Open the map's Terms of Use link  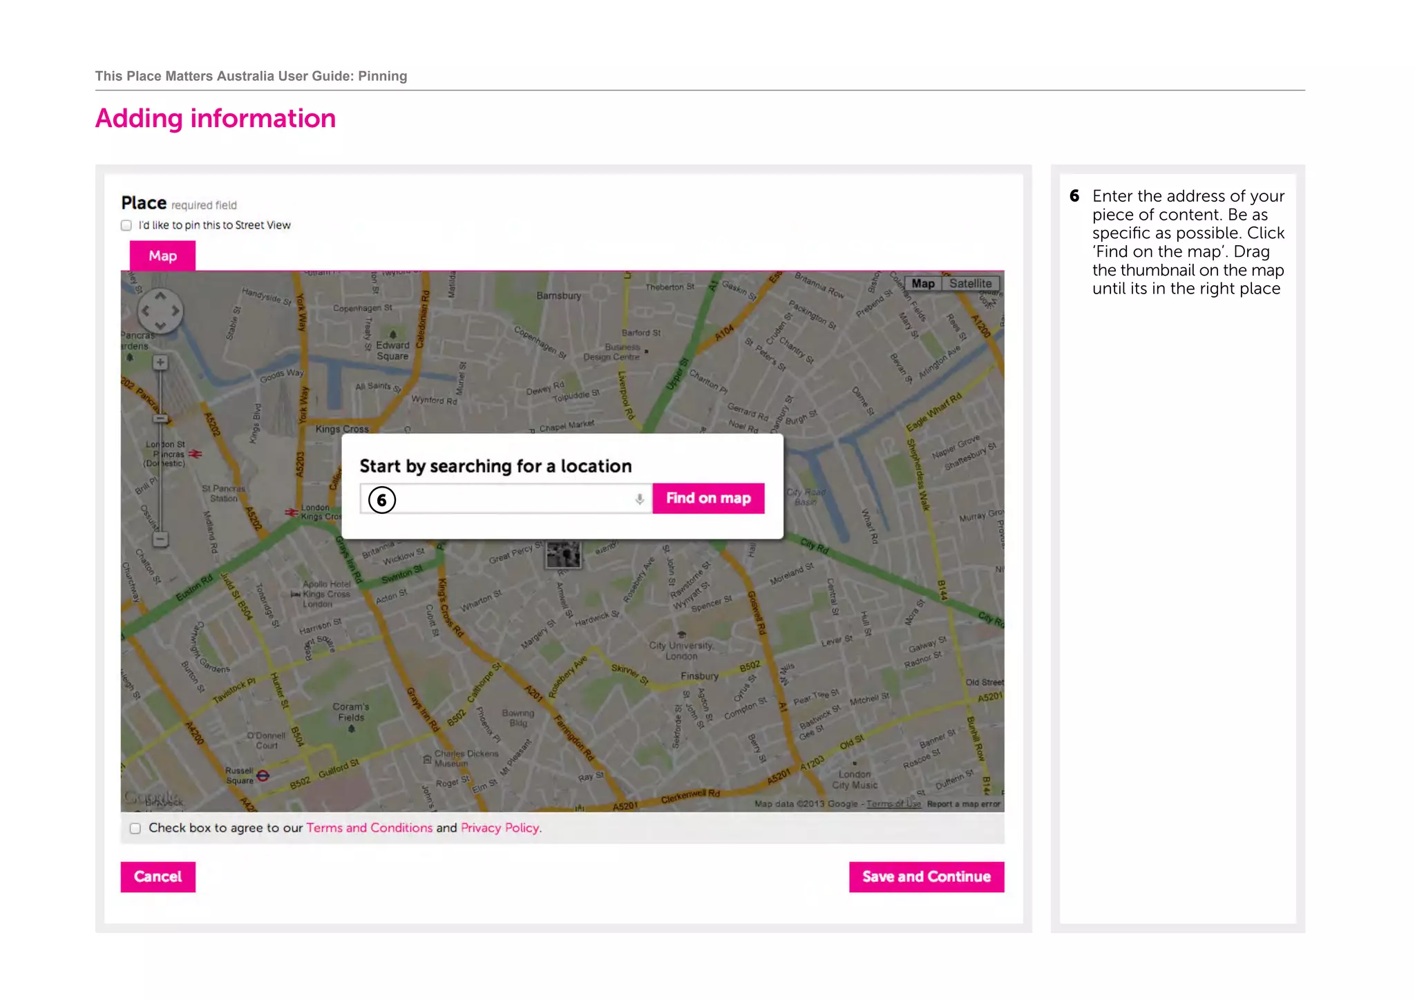pos(894,804)
